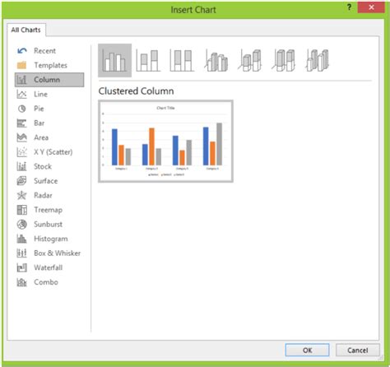This screenshot has height=367, width=390.
Task: Select the Sunburst label in chart list
Action: (49, 225)
